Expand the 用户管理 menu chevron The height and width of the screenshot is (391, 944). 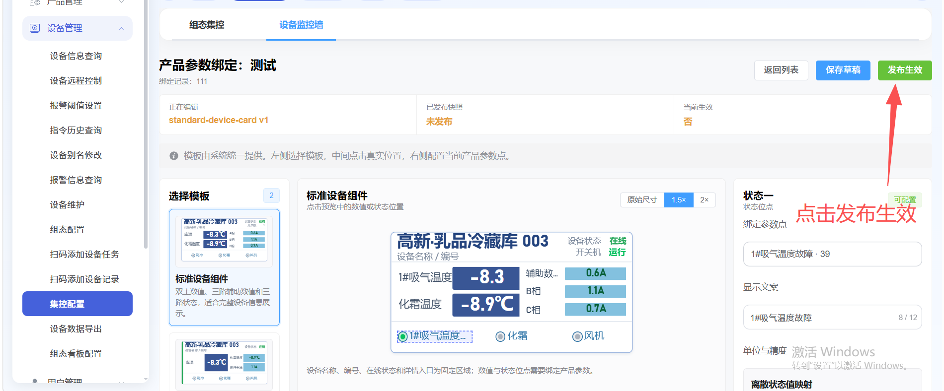tap(121, 382)
